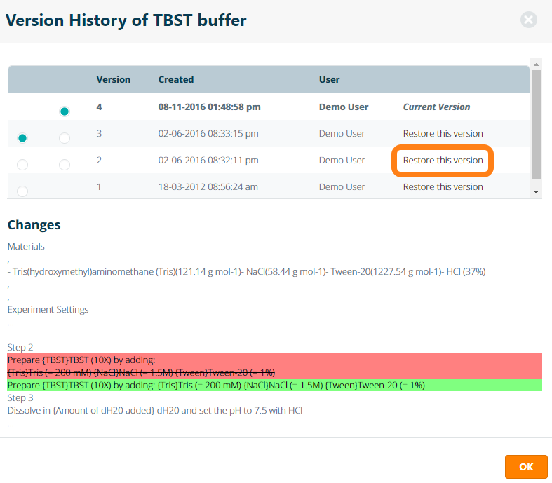Select version 1 in the left radio column

click(22, 190)
